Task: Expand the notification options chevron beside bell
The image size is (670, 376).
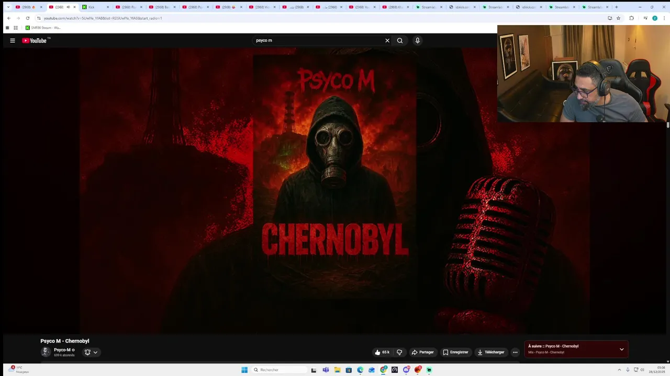Action: 95,352
